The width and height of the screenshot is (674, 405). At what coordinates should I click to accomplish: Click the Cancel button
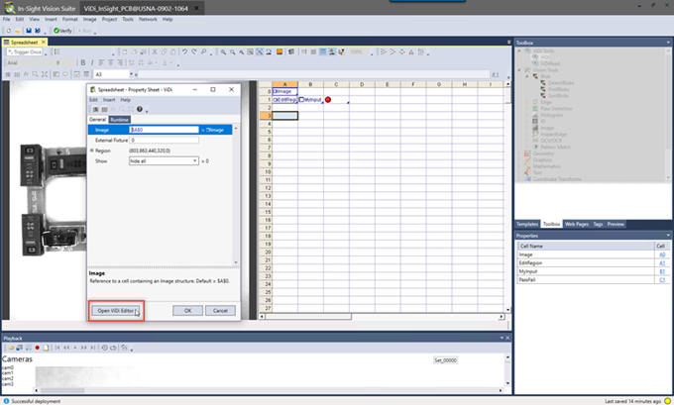[x=220, y=310]
